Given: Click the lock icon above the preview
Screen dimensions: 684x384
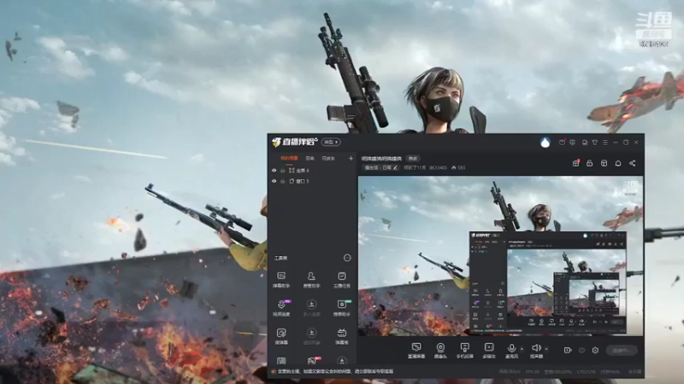Looking at the screenshot, I should click(589, 163).
